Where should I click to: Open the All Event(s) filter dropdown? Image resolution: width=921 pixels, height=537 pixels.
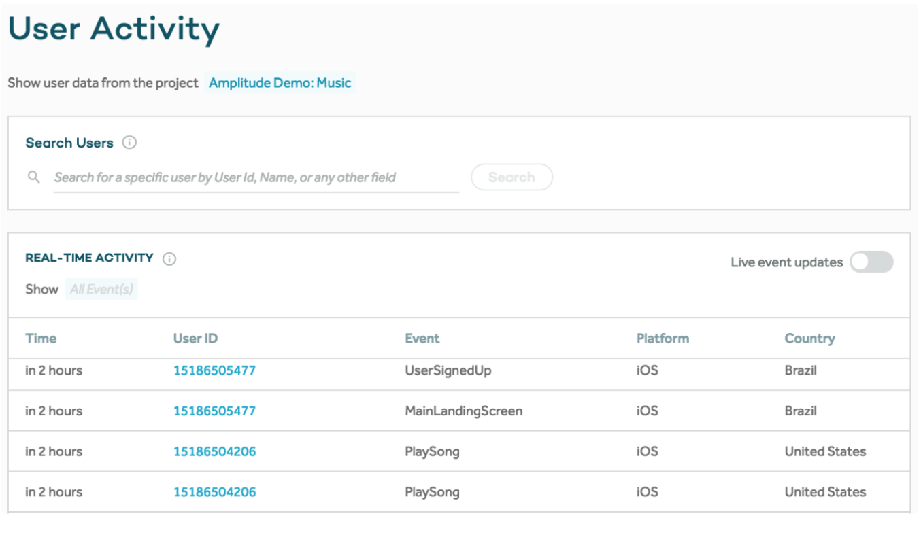pos(101,289)
